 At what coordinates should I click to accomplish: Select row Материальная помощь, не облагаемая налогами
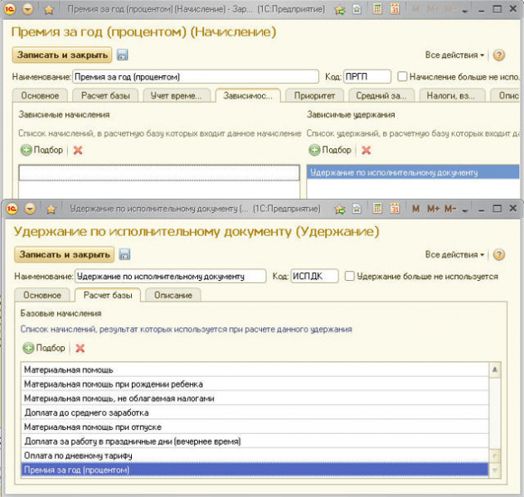click(x=255, y=398)
